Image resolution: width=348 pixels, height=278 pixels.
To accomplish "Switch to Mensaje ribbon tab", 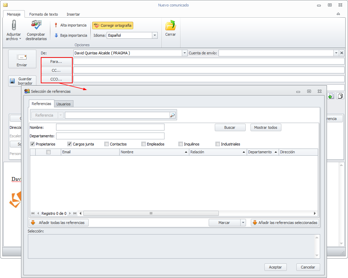I will (14, 14).
